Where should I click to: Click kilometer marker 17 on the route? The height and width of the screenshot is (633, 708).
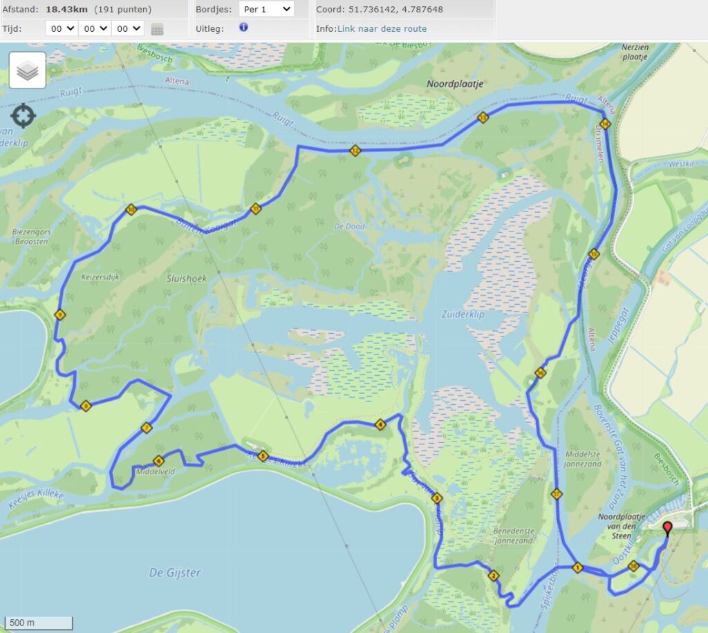556,494
